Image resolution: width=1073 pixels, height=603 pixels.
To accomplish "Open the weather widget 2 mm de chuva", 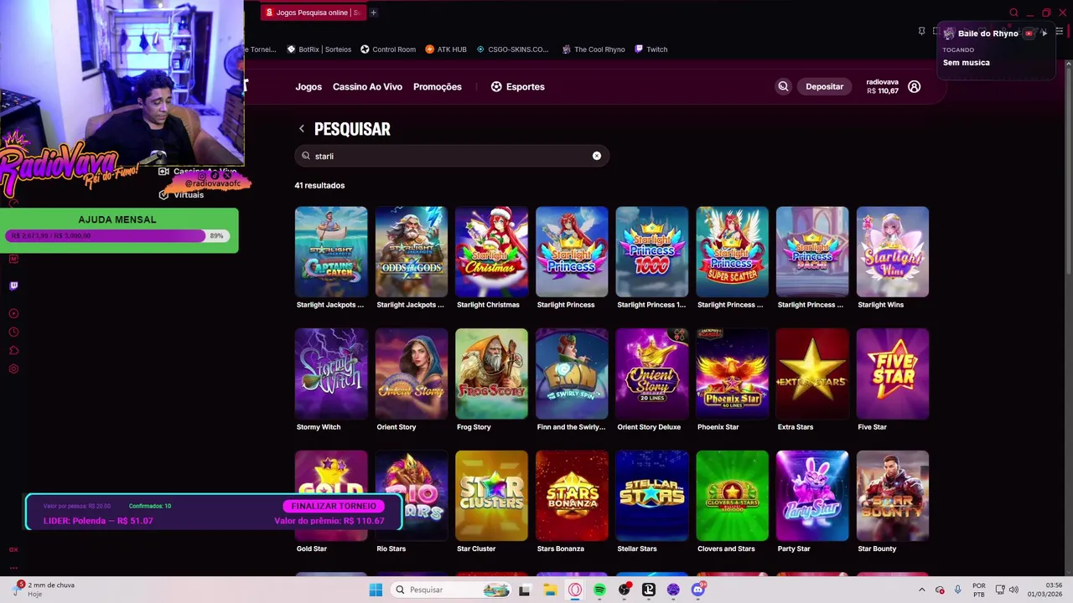I will (x=44, y=590).
